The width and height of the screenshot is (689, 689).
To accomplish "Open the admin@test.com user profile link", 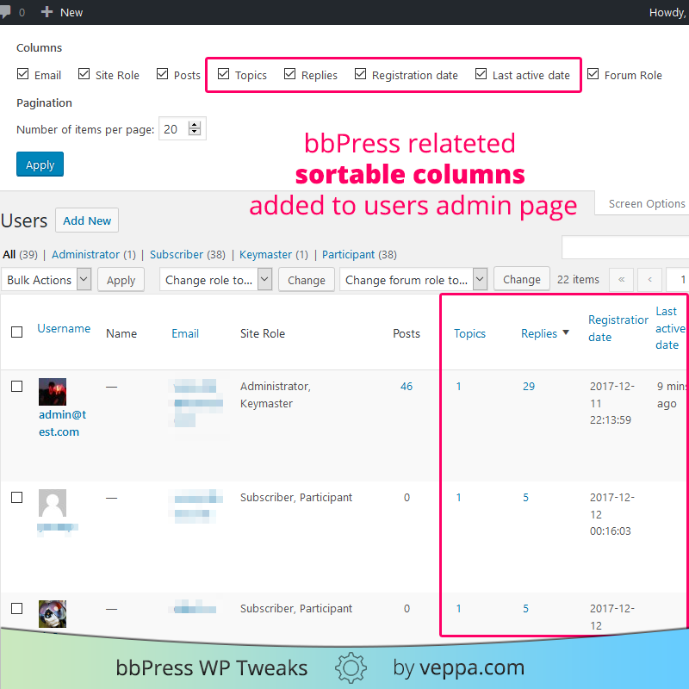I will click(x=62, y=423).
